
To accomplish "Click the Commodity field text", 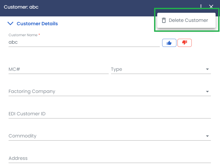I will 23,136.
